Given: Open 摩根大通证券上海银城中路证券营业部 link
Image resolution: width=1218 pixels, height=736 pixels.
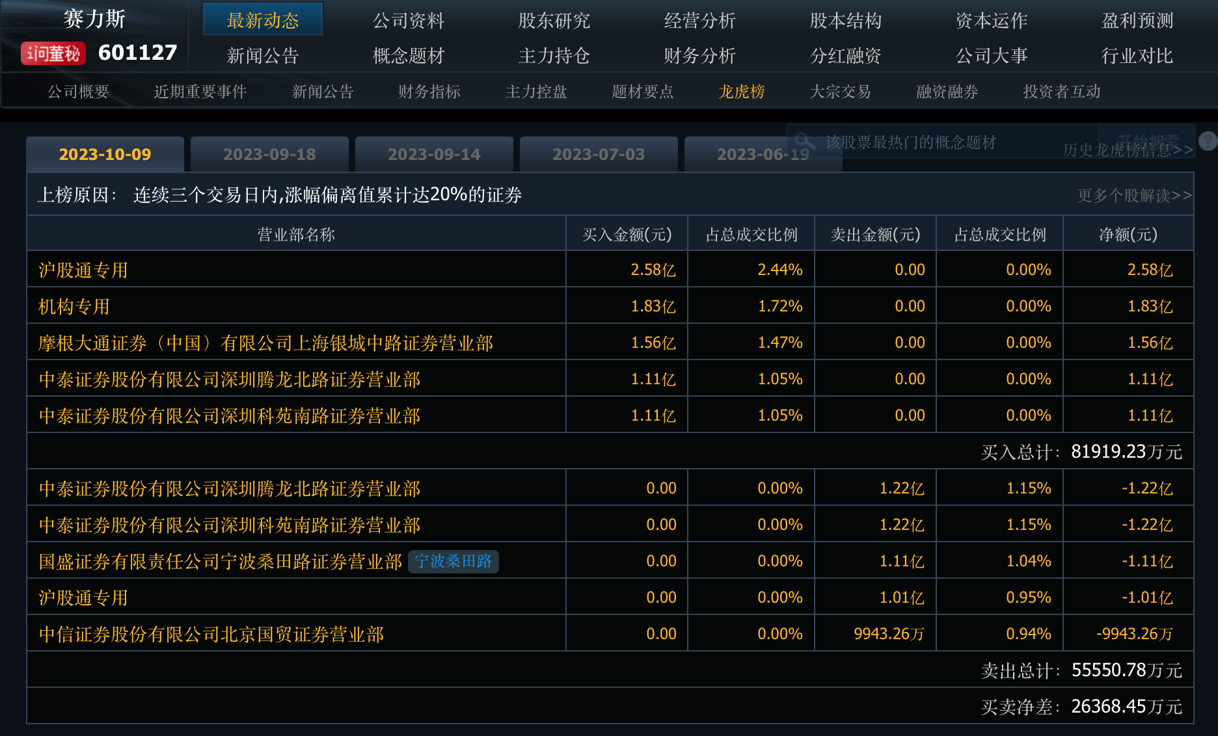Looking at the screenshot, I should coord(265,343).
